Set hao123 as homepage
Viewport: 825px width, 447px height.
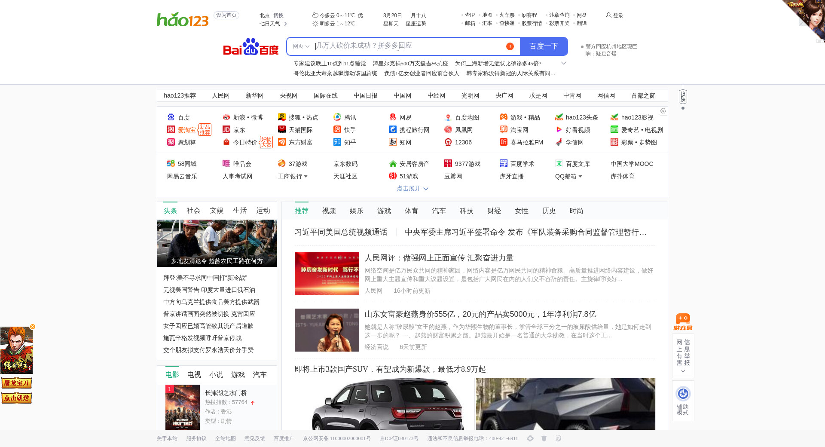tap(226, 15)
